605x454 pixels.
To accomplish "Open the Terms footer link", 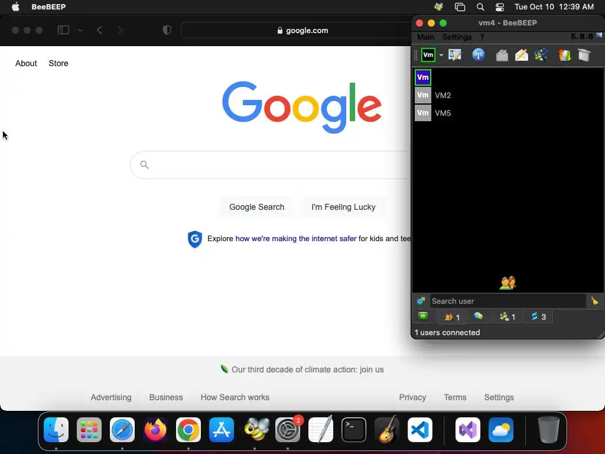I will click(455, 397).
